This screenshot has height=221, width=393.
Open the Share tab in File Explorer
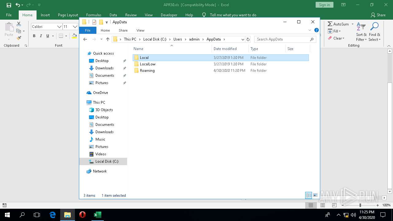pos(123,30)
